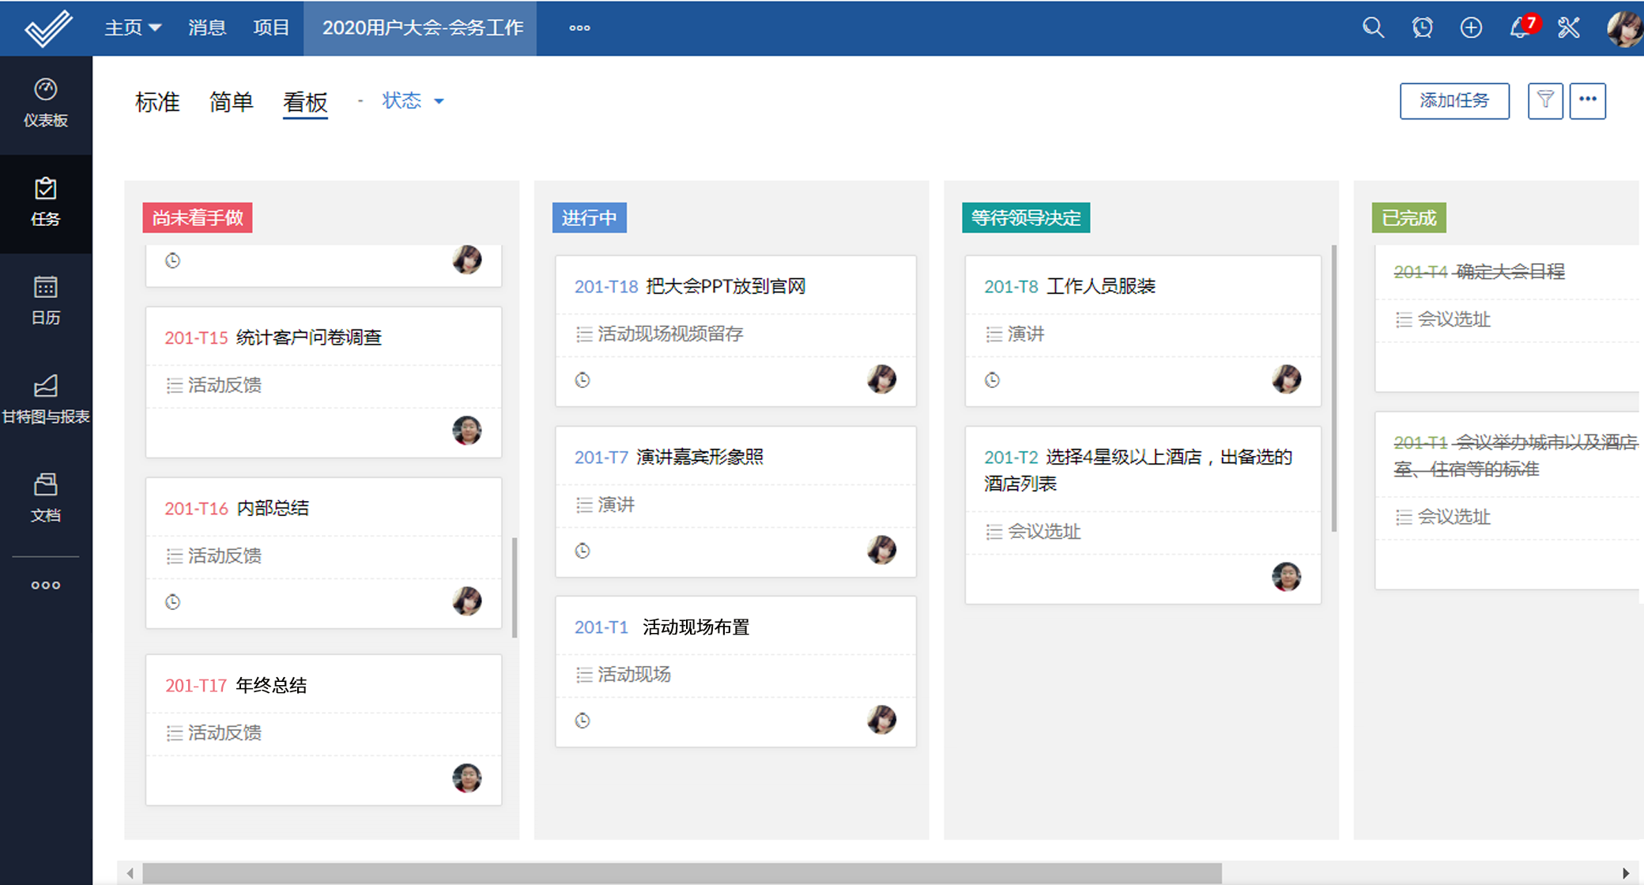Click the notification bell with badge 7

[x=1520, y=28]
